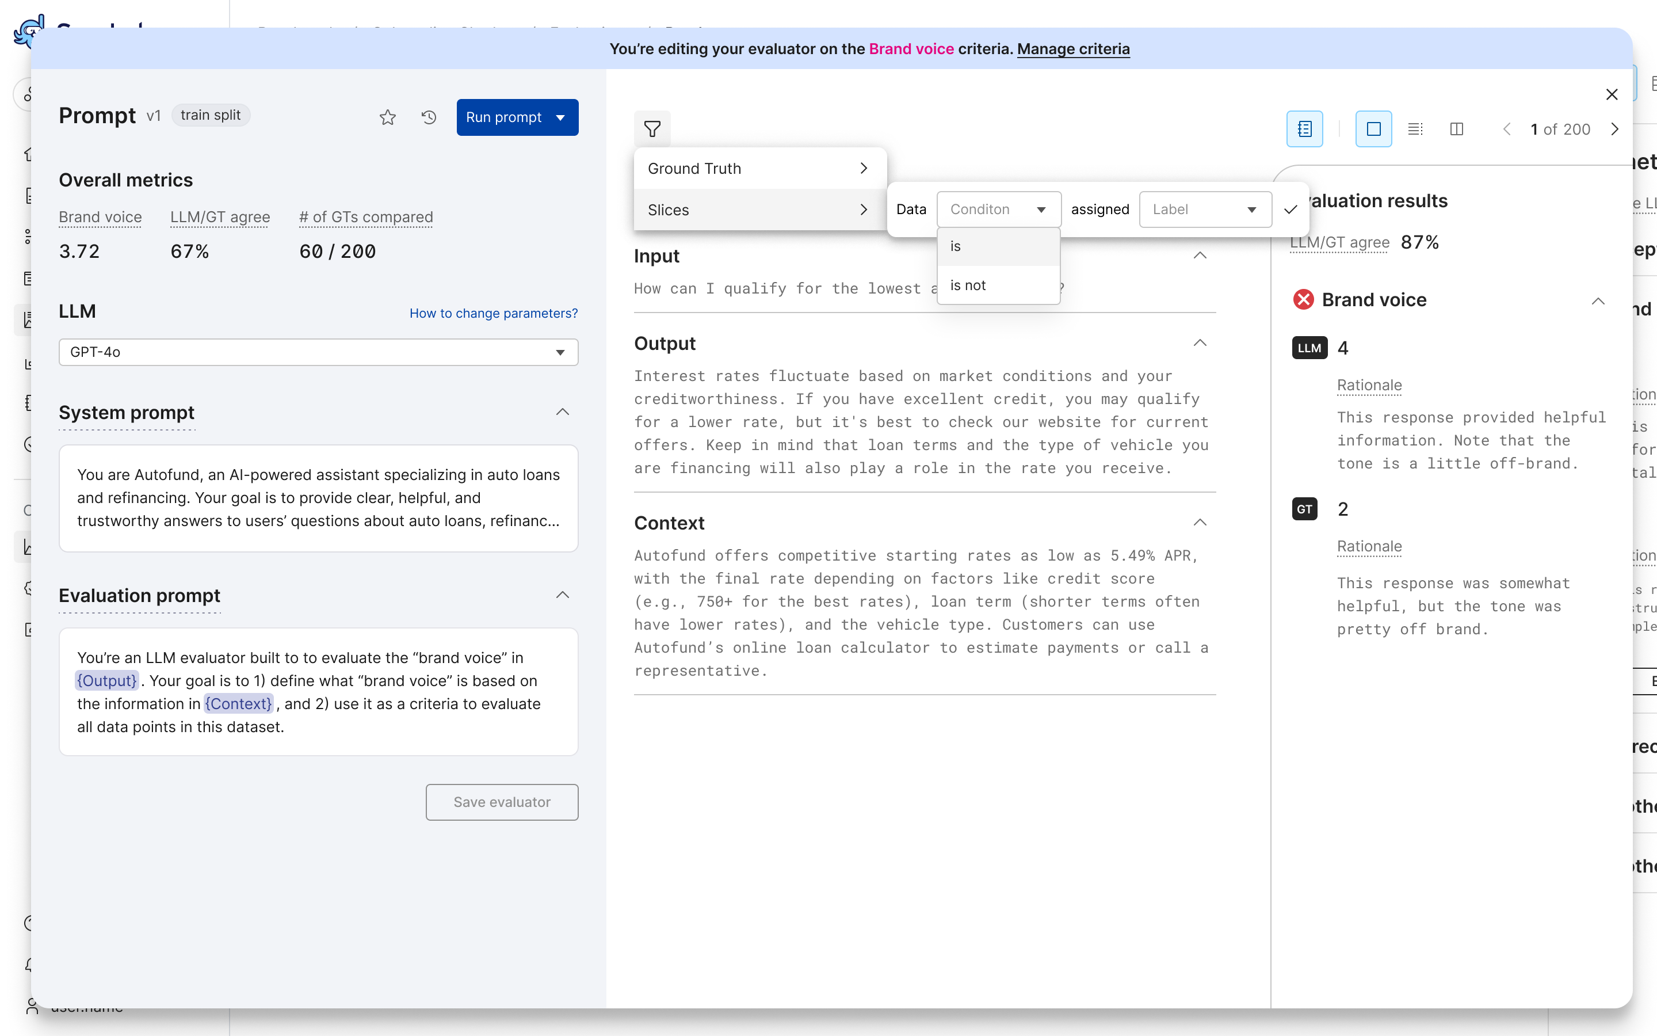This screenshot has width=1657, height=1036.
Task: Click the {Context} variable chip
Action: point(238,704)
